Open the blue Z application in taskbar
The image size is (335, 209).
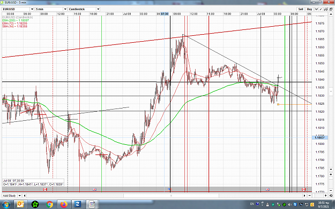click(x=78, y=205)
